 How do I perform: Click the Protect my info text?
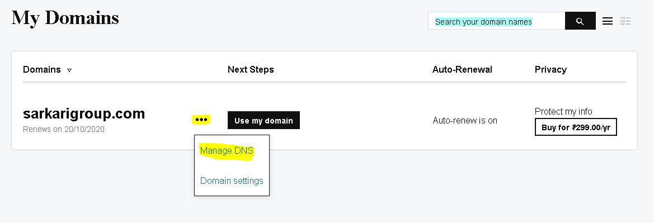[563, 111]
